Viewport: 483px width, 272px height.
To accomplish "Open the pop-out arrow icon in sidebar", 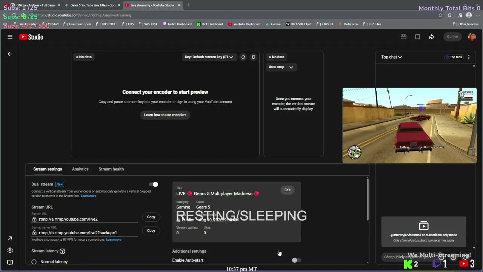I will [x=10, y=238].
